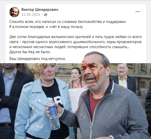Click the water bottle in the photo
The width and height of the screenshot is (151, 139).
coord(54,114)
